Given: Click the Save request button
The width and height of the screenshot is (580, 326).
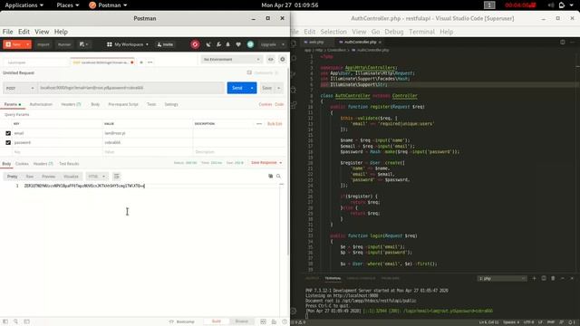Looking at the screenshot, I should [266, 88].
